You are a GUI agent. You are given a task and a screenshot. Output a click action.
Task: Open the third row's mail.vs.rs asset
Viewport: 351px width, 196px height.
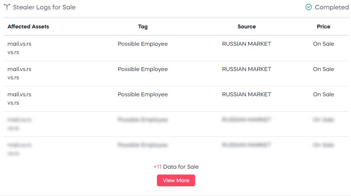tap(19, 95)
